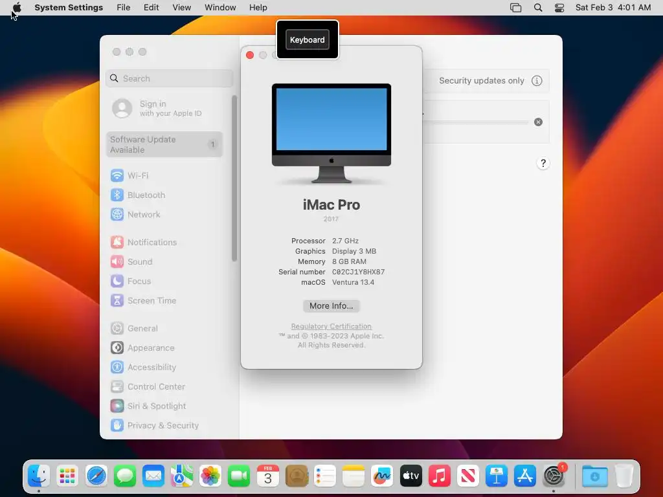This screenshot has width=663, height=497.
Task: Open Apple TV from the Dock
Action: click(x=410, y=476)
